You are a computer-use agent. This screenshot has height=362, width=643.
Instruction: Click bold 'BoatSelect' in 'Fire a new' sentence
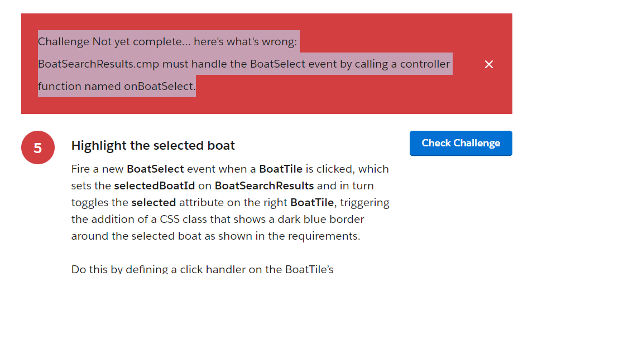(155, 169)
